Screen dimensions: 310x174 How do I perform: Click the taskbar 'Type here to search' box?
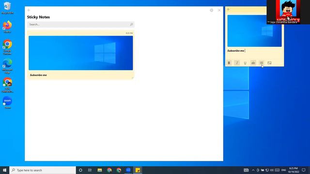[43, 170]
